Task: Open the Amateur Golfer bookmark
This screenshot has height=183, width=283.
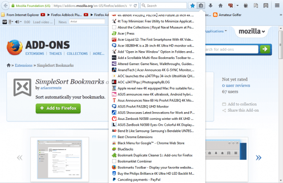Action: click(x=227, y=15)
